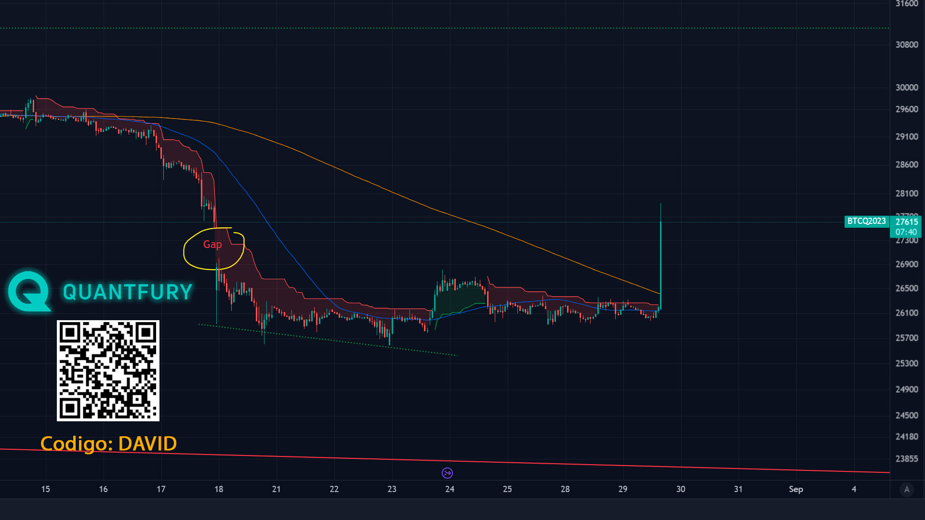Click the Quantfury Q logo icon
This screenshot has height=520, width=925.
click(x=29, y=291)
